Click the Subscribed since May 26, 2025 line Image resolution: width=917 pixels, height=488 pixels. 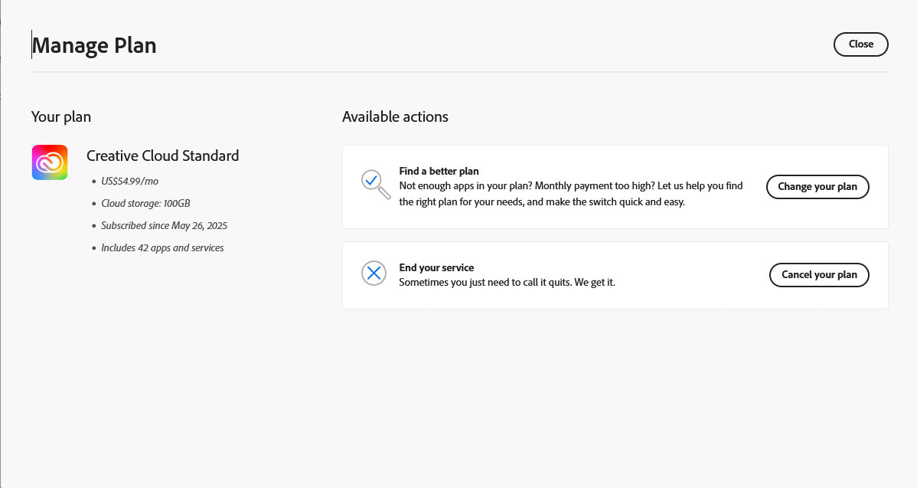tap(164, 226)
